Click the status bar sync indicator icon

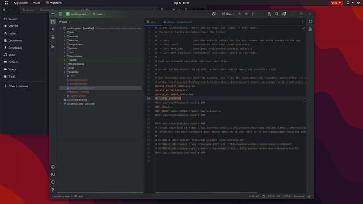(263, 196)
